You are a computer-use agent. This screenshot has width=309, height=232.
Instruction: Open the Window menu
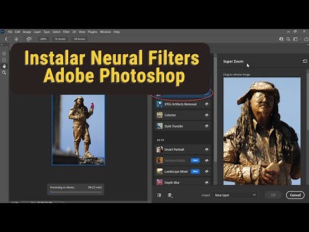[105, 32]
